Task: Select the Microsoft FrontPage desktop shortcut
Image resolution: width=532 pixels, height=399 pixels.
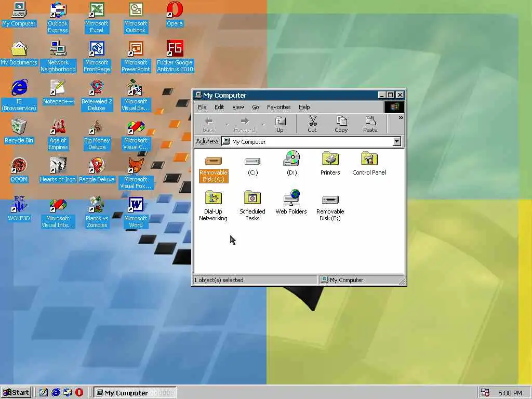Action: pos(97,57)
